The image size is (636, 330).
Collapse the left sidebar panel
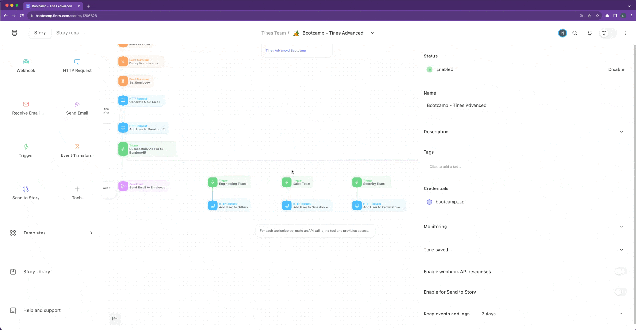click(114, 319)
